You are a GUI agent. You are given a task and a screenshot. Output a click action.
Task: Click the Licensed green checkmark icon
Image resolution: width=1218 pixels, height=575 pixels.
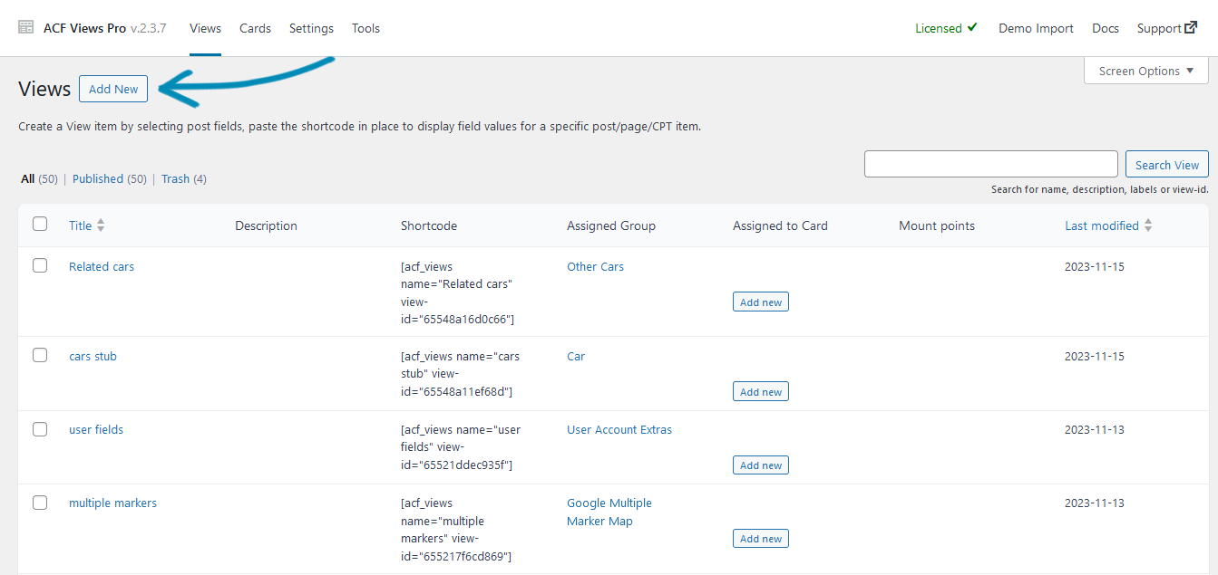[972, 28]
